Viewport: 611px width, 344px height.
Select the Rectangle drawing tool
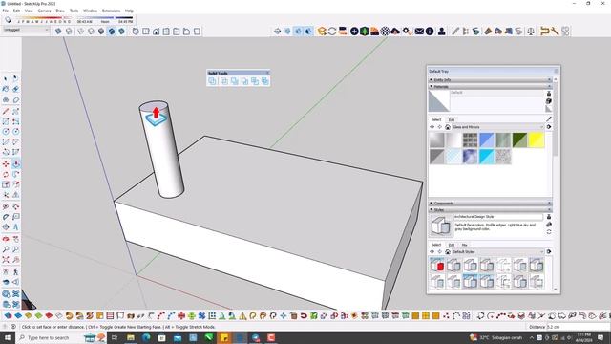[x=6, y=121]
